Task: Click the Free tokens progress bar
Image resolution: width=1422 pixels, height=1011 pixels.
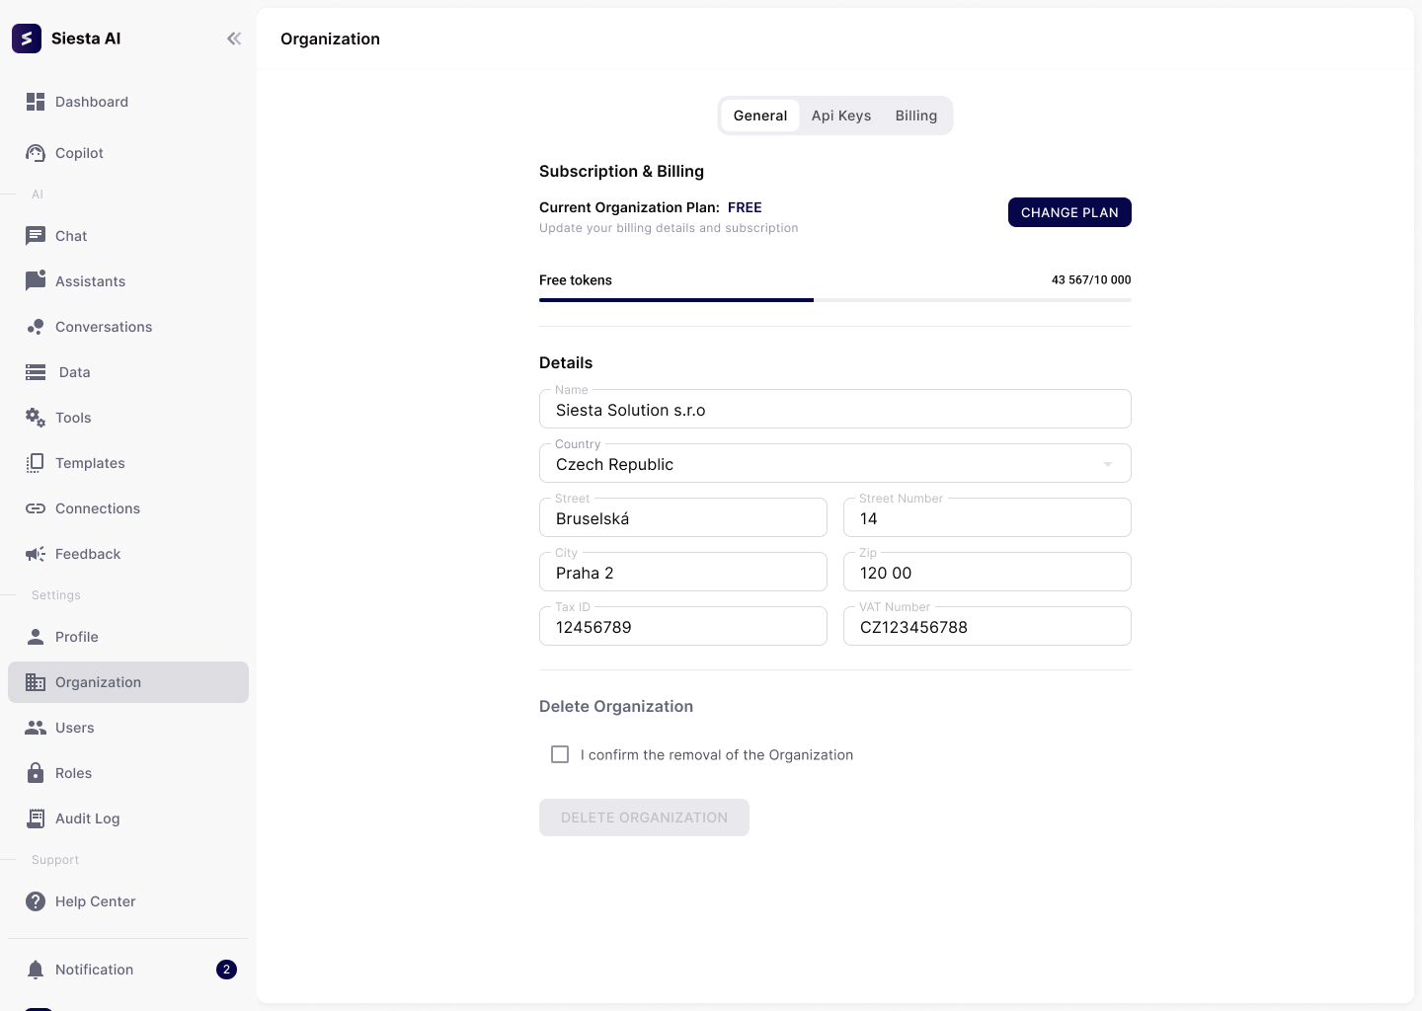Action: (834, 299)
